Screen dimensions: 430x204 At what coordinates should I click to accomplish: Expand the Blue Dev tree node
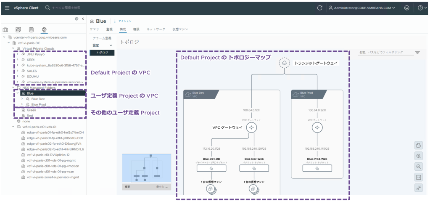click(x=22, y=99)
